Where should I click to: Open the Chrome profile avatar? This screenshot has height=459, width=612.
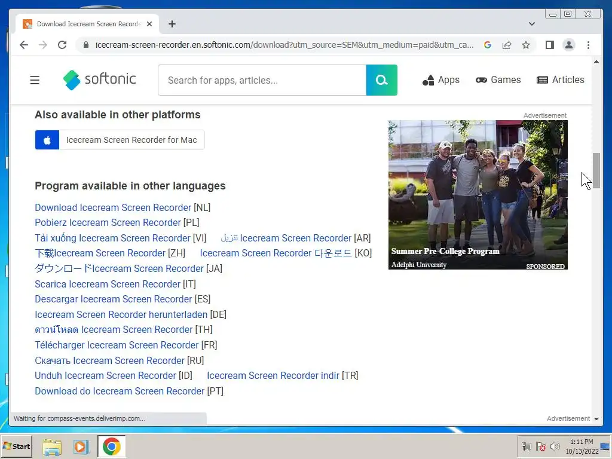[569, 45]
